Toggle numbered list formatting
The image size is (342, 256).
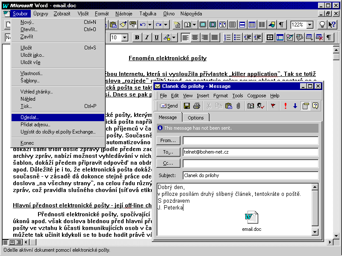[x=227, y=38]
